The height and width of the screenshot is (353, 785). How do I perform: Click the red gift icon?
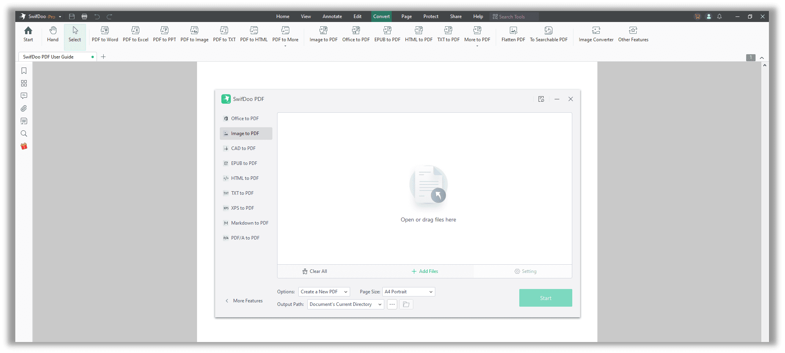coord(24,146)
